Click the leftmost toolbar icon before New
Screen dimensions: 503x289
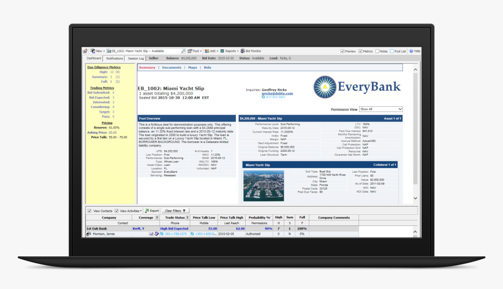click(x=85, y=51)
